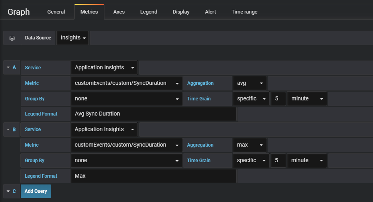The height and width of the screenshot is (202, 373).
Task: Open query A Time Grain specific dropdown
Action: tap(251, 98)
